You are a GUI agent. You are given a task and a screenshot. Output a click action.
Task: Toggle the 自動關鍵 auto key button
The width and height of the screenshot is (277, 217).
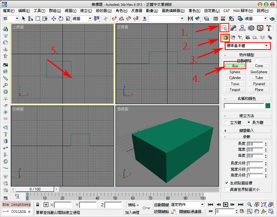(161, 205)
